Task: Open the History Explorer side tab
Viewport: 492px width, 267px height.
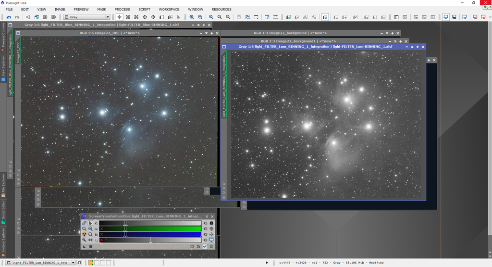Action: point(3,240)
